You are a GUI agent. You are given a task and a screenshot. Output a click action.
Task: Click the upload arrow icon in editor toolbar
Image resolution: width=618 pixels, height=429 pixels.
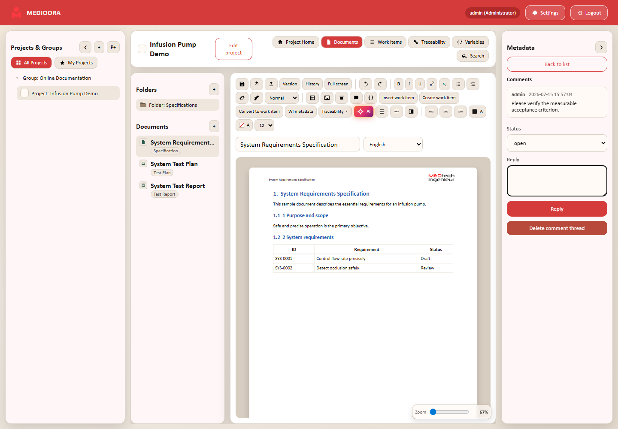(x=271, y=84)
